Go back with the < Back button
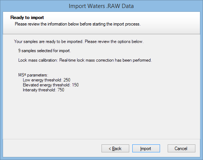 tap(115, 148)
